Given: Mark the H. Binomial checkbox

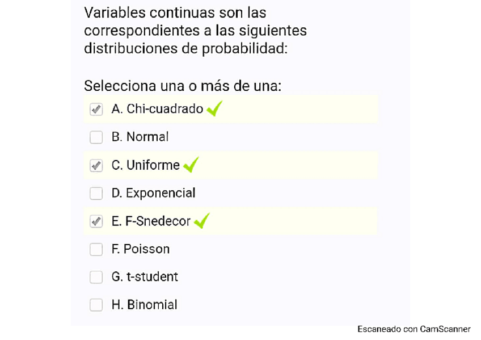Looking at the screenshot, I should pos(96,305).
